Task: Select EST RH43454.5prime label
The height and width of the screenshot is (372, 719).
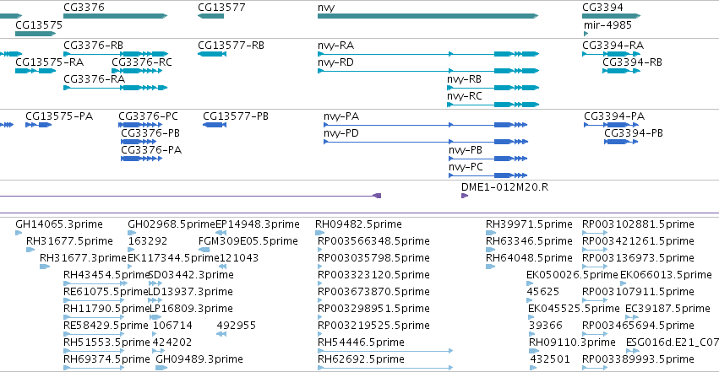Action: point(106,275)
